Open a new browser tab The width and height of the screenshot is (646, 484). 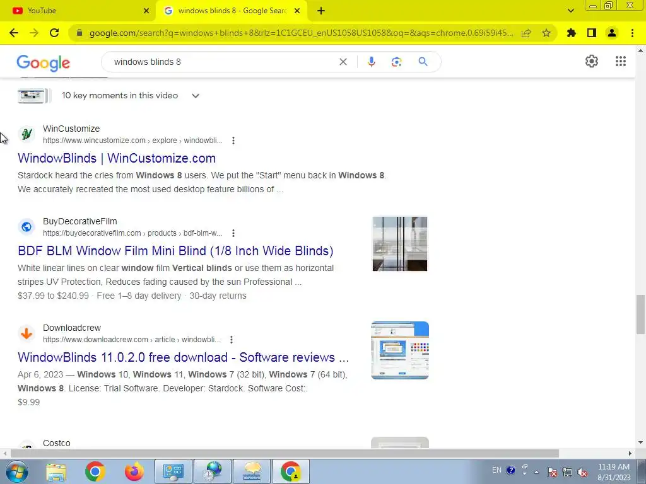click(321, 11)
